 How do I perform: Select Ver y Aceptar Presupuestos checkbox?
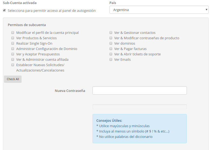13,54
